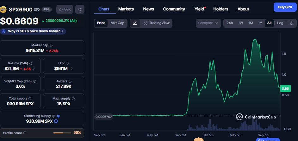Expand the FDV details arrow
Image resolution: width=298 pixels, height=141 pixels.
tap(72, 69)
